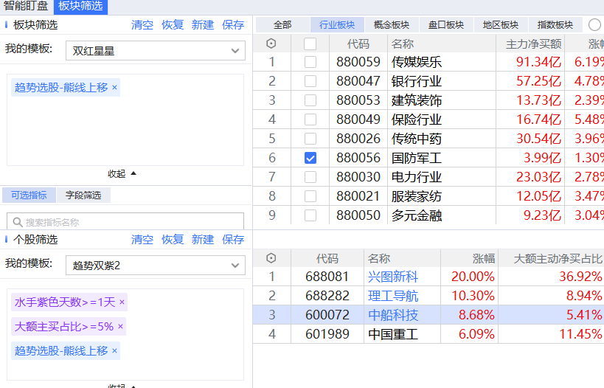Select the radio button after 指数板块
The image size is (604, 388).
(x=594, y=24)
